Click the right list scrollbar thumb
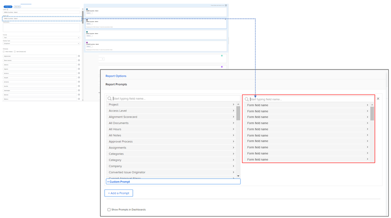Viewport: 391px width, 218px height. click(372, 113)
